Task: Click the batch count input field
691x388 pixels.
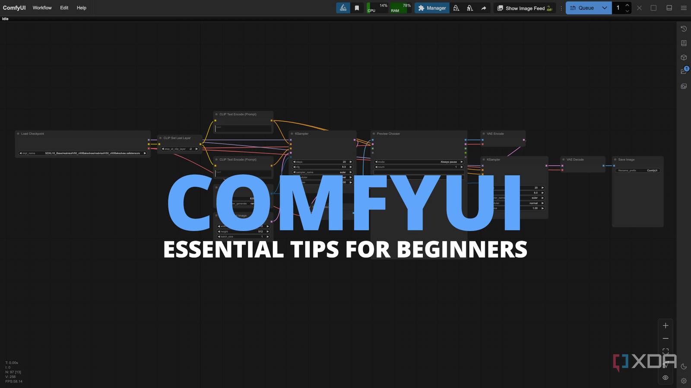Action: click(x=618, y=8)
